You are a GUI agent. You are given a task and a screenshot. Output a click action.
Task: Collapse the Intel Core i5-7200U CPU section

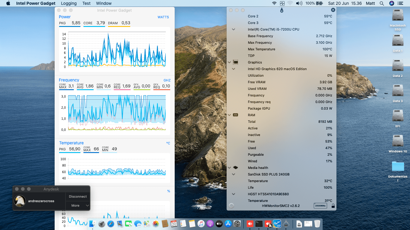[x=233, y=29]
